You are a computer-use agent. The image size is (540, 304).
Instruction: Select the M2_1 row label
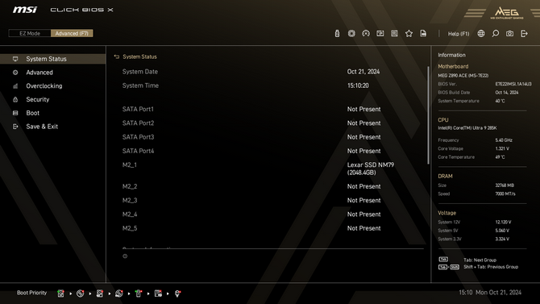click(x=130, y=164)
